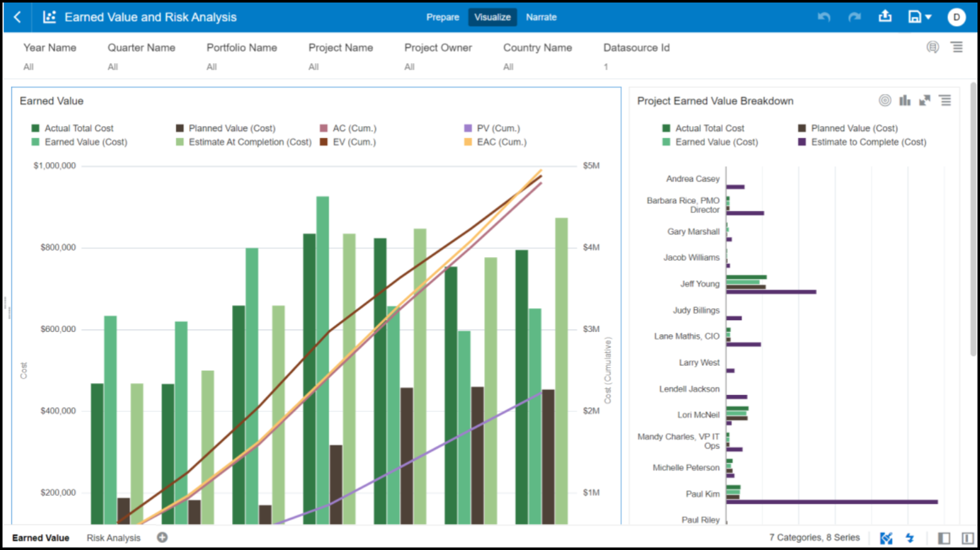Click the AC (Cum.) legend swatch
The image size is (980, 550).
click(x=323, y=128)
